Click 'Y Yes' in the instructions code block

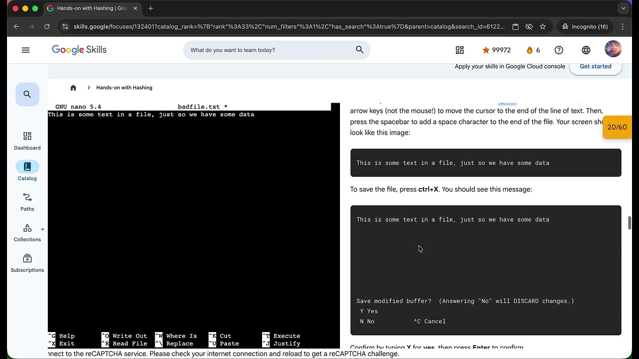[369, 311]
